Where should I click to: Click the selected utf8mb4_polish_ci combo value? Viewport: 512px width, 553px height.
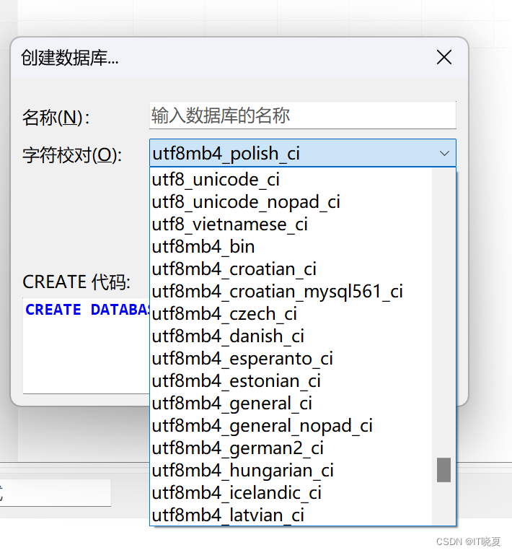(226, 154)
